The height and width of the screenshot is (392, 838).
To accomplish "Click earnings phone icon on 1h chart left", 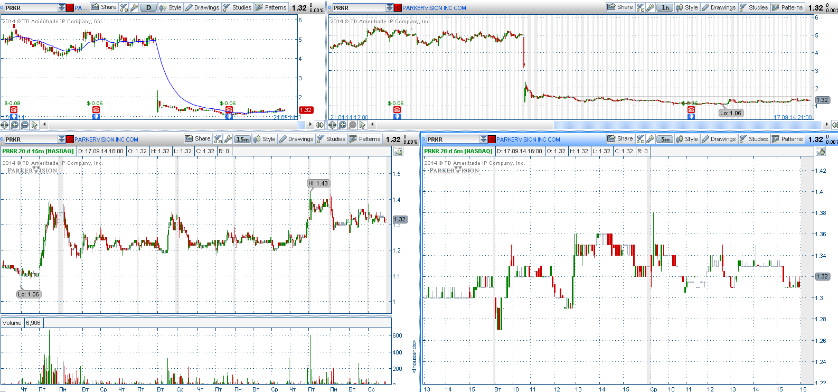I will pos(397,110).
